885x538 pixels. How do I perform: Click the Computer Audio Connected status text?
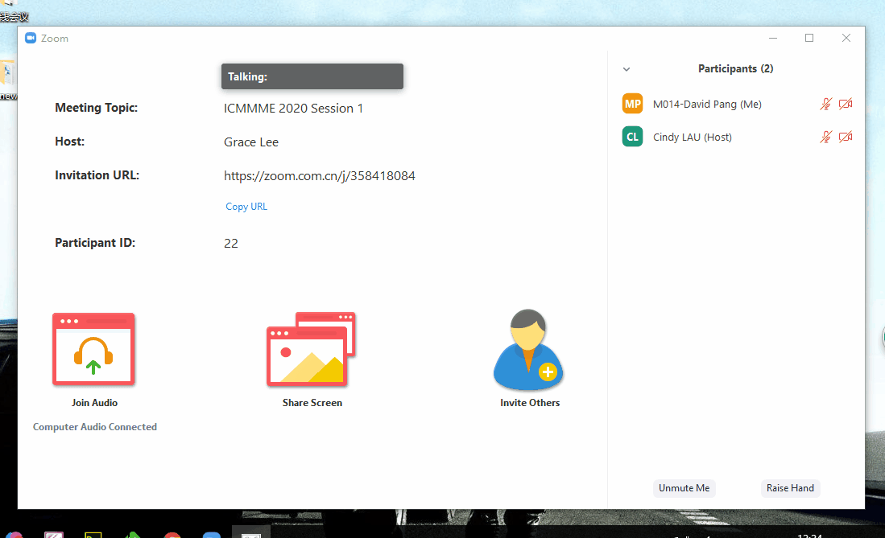click(x=95, y=427)
